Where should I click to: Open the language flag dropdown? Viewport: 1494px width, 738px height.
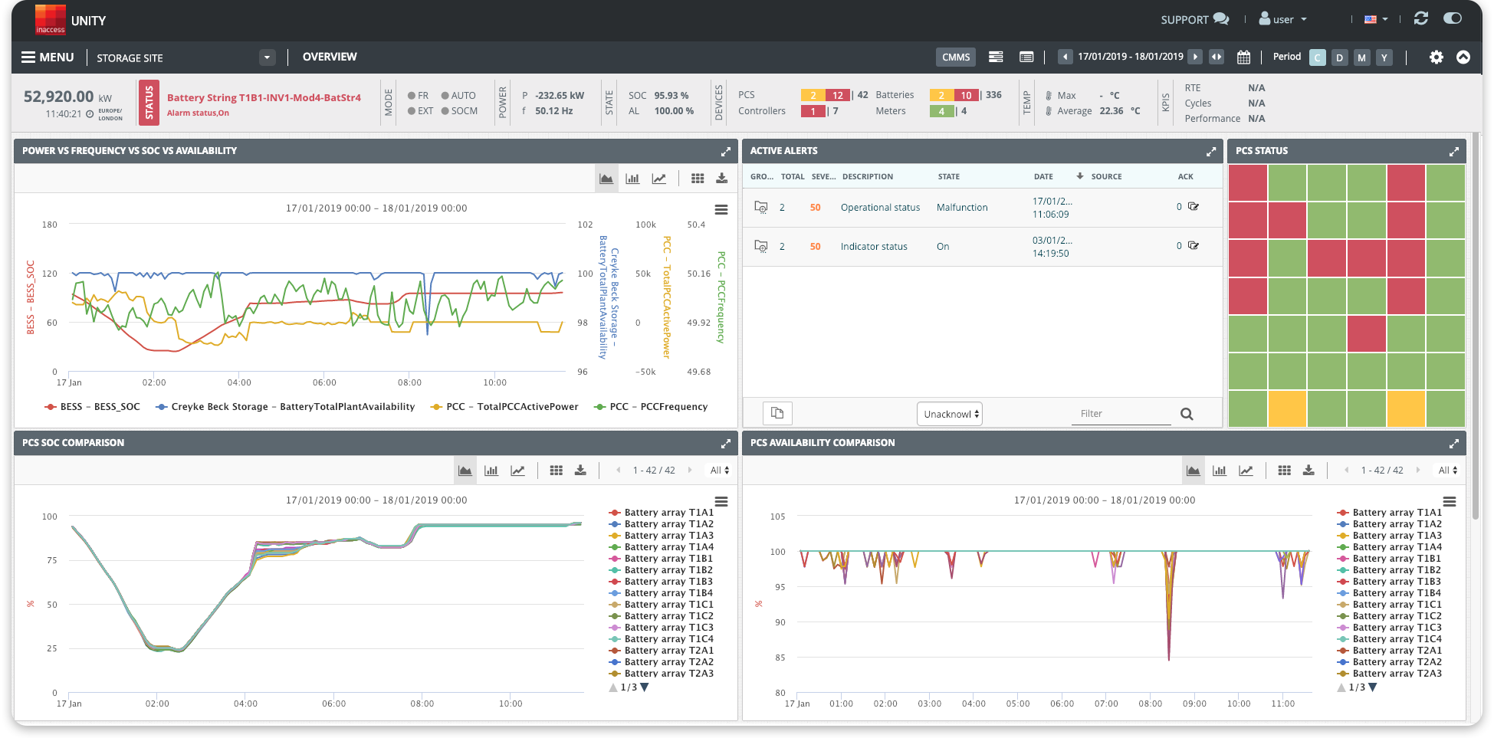click(x=1377, y=19)
